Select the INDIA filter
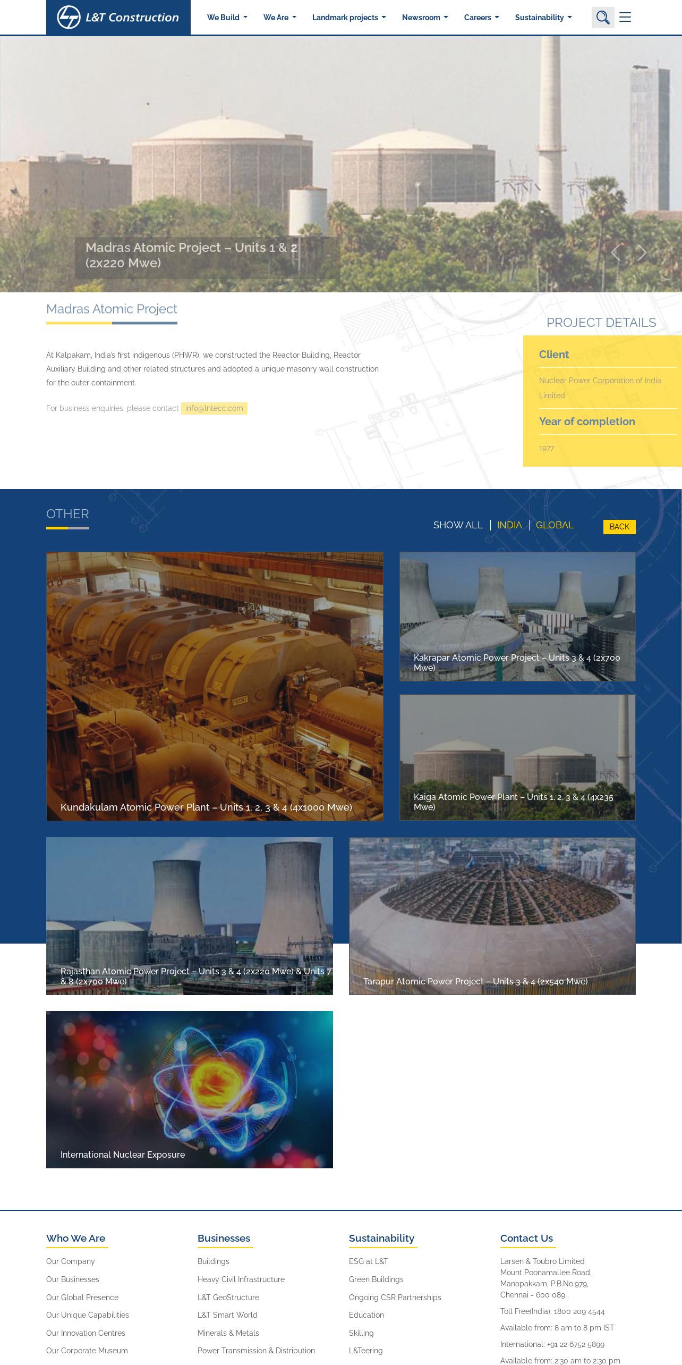Screen dimensions: 682x1365 coord(509,525)
